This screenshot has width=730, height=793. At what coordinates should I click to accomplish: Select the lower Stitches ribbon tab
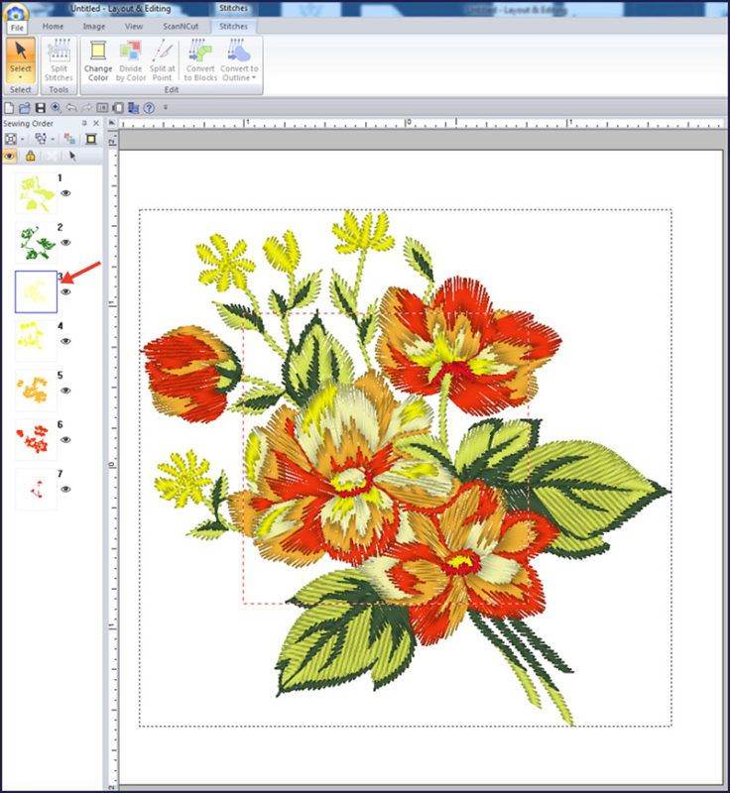point(233,27)
